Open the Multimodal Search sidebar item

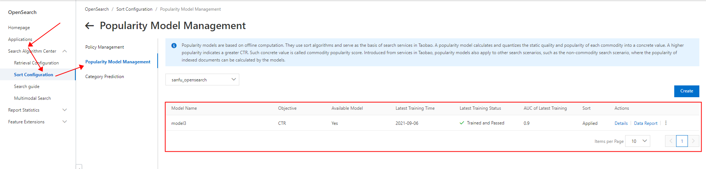pyautogui.click(x=32, y=98)
